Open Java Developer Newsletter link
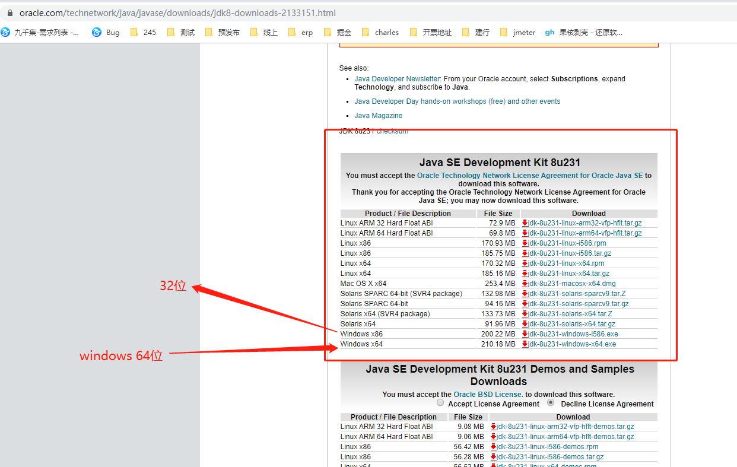This screenshot has width=737, height=467. pyautogui.click(x=398, y=79)
